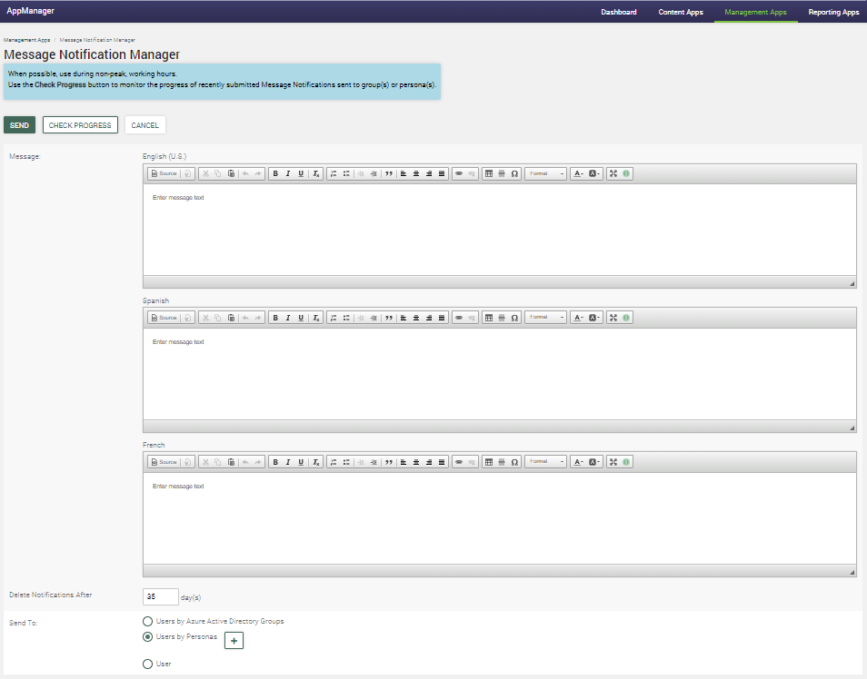Switch to the Content Apps tab

681,12
